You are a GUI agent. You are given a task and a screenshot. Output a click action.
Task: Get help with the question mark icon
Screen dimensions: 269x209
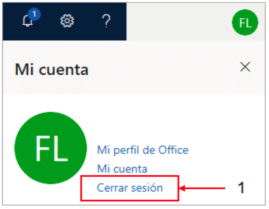pyautogui.click(x=106, y=21)
